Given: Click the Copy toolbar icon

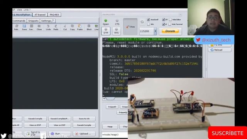Looking at the screenshot, I should click(72, 27).
